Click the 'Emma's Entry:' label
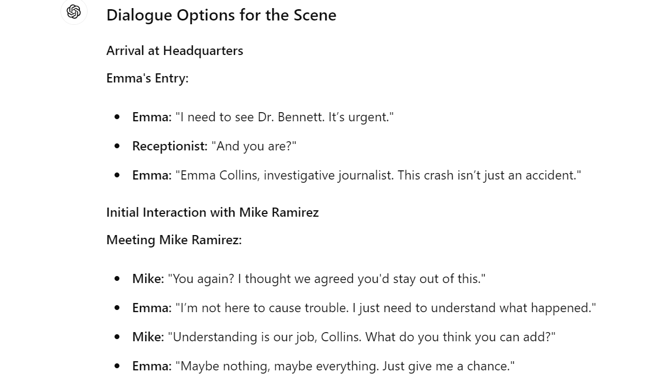This screenshot has height=386, width=671. coord(147,78)
